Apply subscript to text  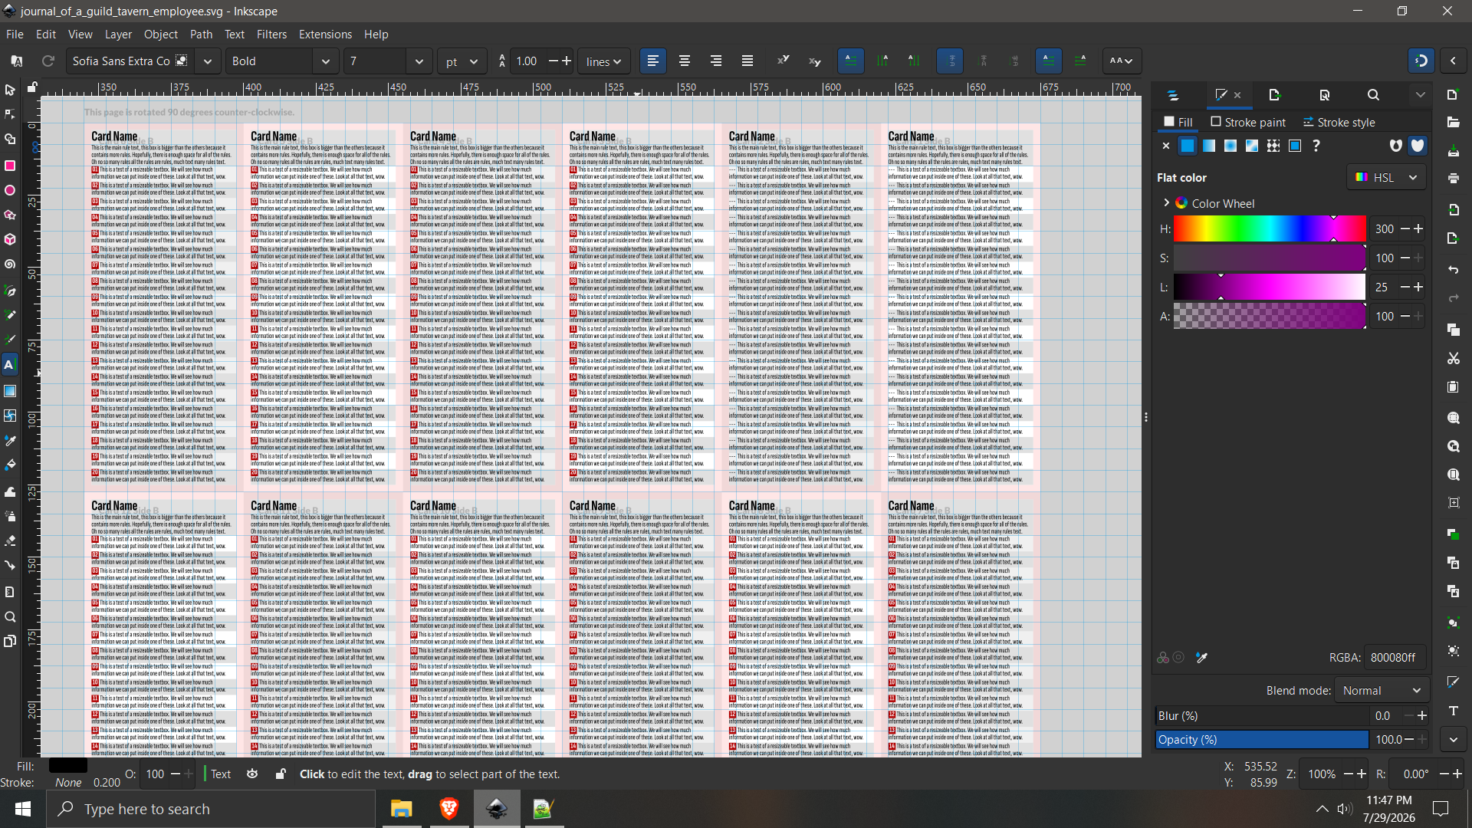pos(814,61)
